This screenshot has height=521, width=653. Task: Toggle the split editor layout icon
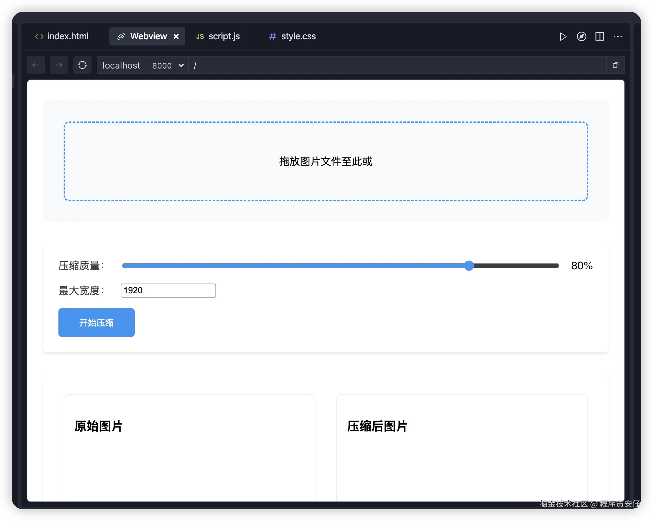pos(600,36)
